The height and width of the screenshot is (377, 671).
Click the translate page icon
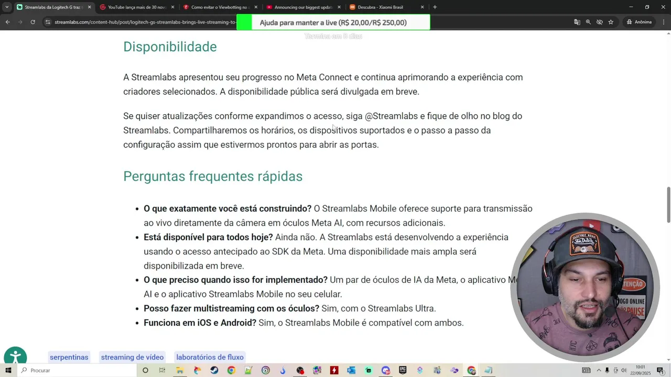pyautogui.click(x=577, y=22)
